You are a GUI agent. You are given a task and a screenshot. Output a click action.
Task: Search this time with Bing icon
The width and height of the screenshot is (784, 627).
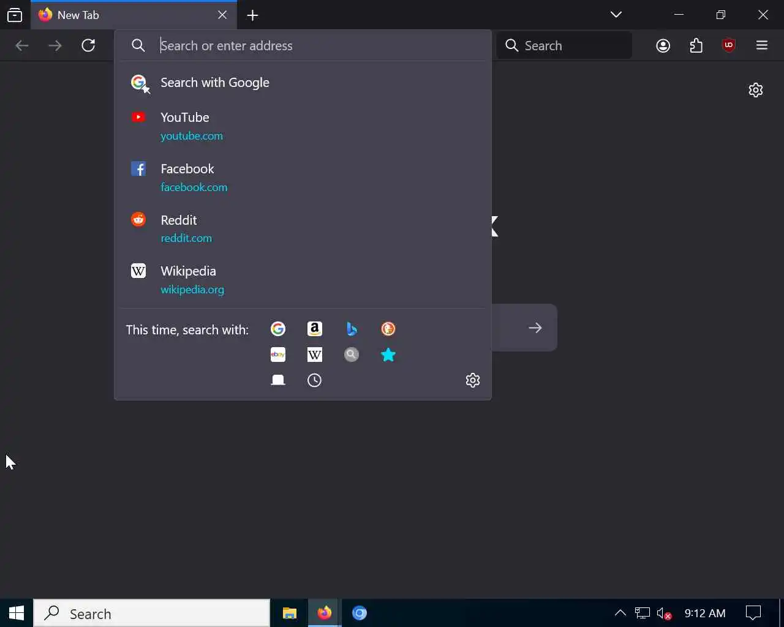[352, 329]
